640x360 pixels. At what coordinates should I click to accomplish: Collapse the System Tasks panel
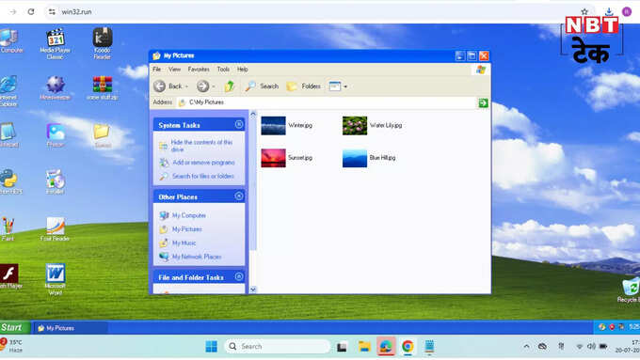239,124
